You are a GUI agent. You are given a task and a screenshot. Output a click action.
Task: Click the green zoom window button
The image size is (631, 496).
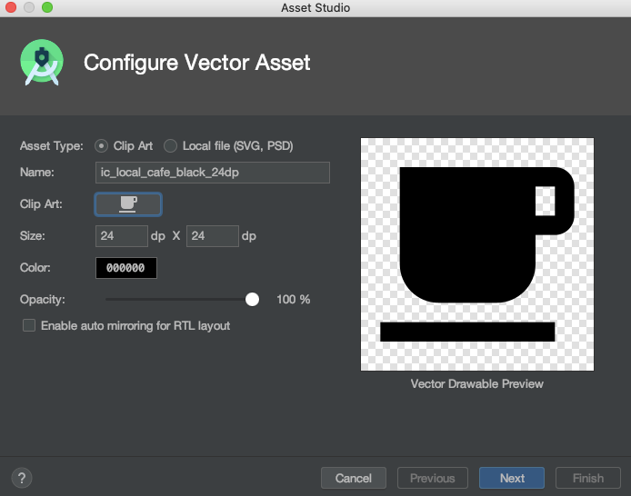point(47,7)
